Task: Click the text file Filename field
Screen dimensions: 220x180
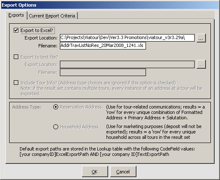Action: 103,72
